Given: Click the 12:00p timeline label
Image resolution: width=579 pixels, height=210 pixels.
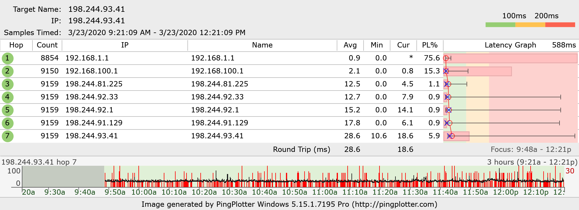Looking at the screenshot, I should click(506, 192).
